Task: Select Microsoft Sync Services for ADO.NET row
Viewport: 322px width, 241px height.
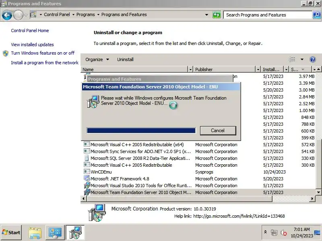Action: pyautogui.click(x=198, y=151)
